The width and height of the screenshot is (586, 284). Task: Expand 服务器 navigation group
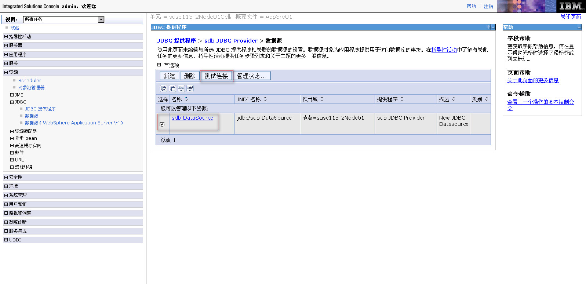(x=6, y=45)
